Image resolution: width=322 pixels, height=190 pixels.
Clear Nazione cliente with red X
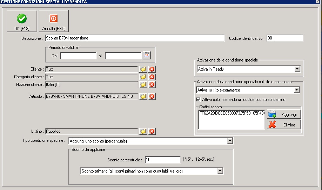(152, 85)
